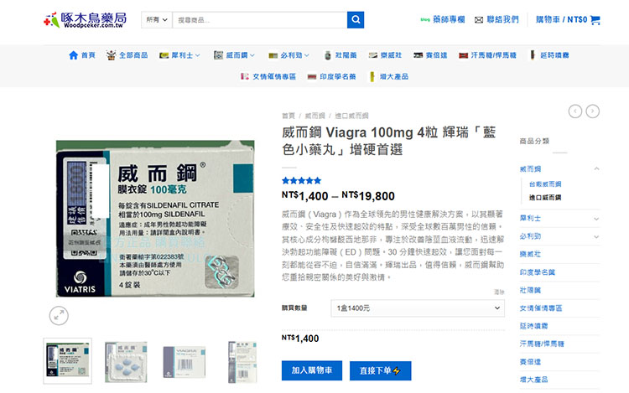Viewport: 629px width, 393px height.
Task: Go to next product arrow
Action: point(592,111)
